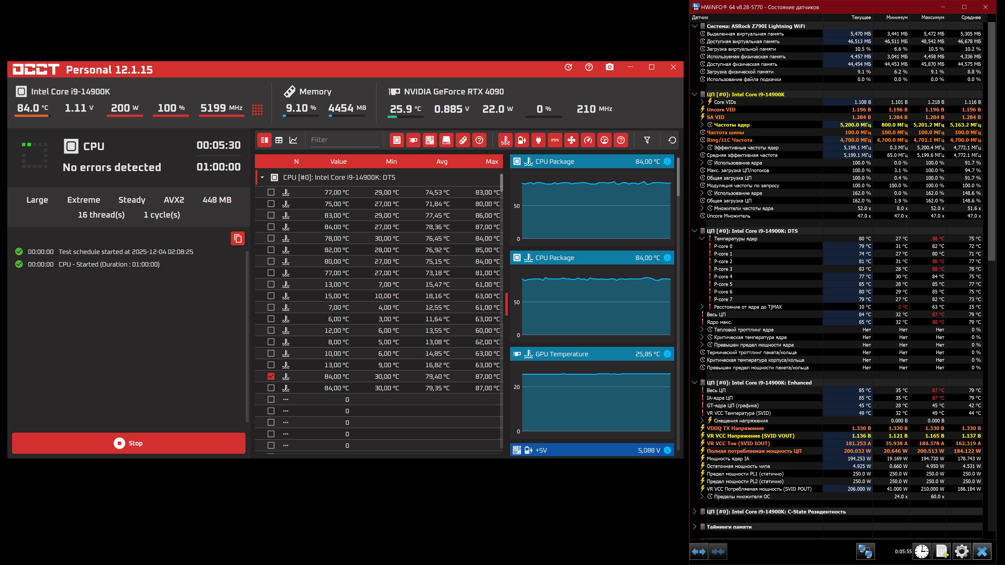The width and height of the screenshot is (1005, 565).
Task: Reset sensor min/max with clock icon in HWiNFO
Action: 922,551
